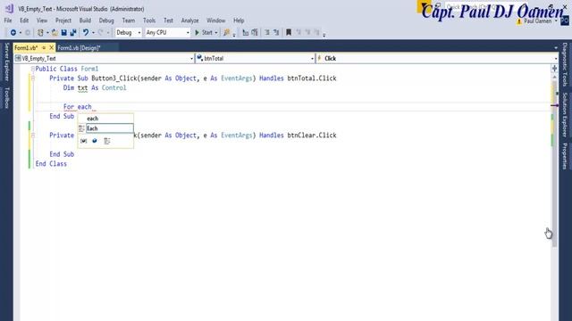This screenshot has width=572, height=321.
Task: Click the Paul Oamen account name
Action: pos(538,21)
